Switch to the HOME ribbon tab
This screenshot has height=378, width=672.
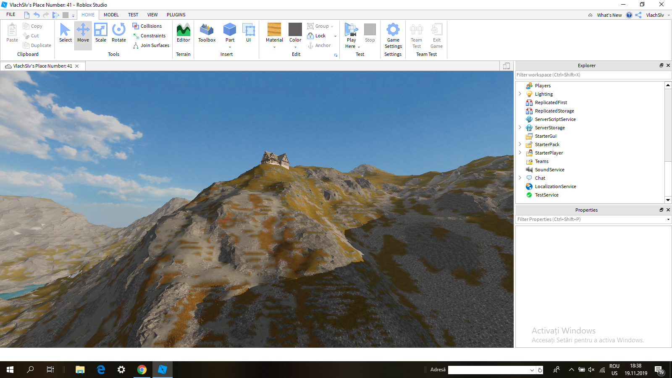pos(88,15)
